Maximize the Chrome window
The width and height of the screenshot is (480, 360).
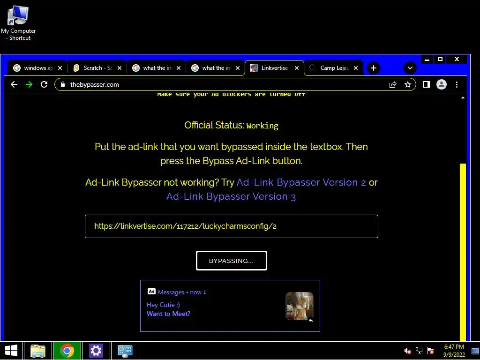tap(440, 60)
